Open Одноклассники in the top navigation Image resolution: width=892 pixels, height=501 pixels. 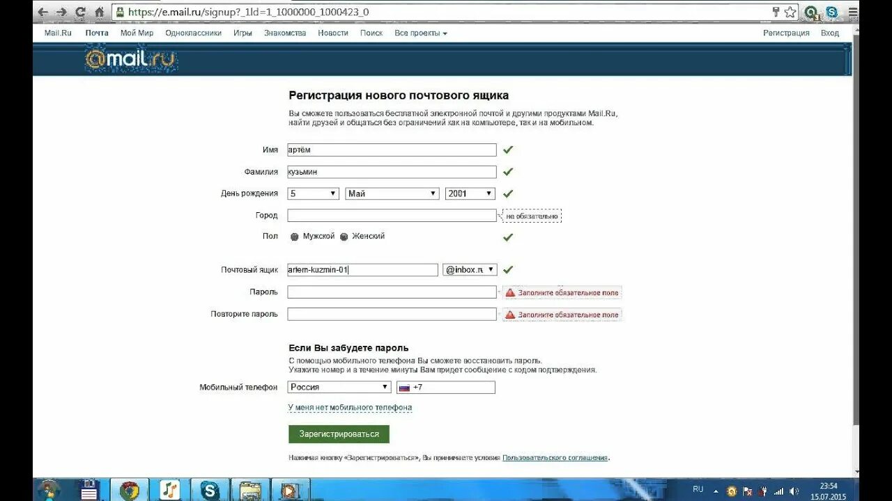pos(193,33)
